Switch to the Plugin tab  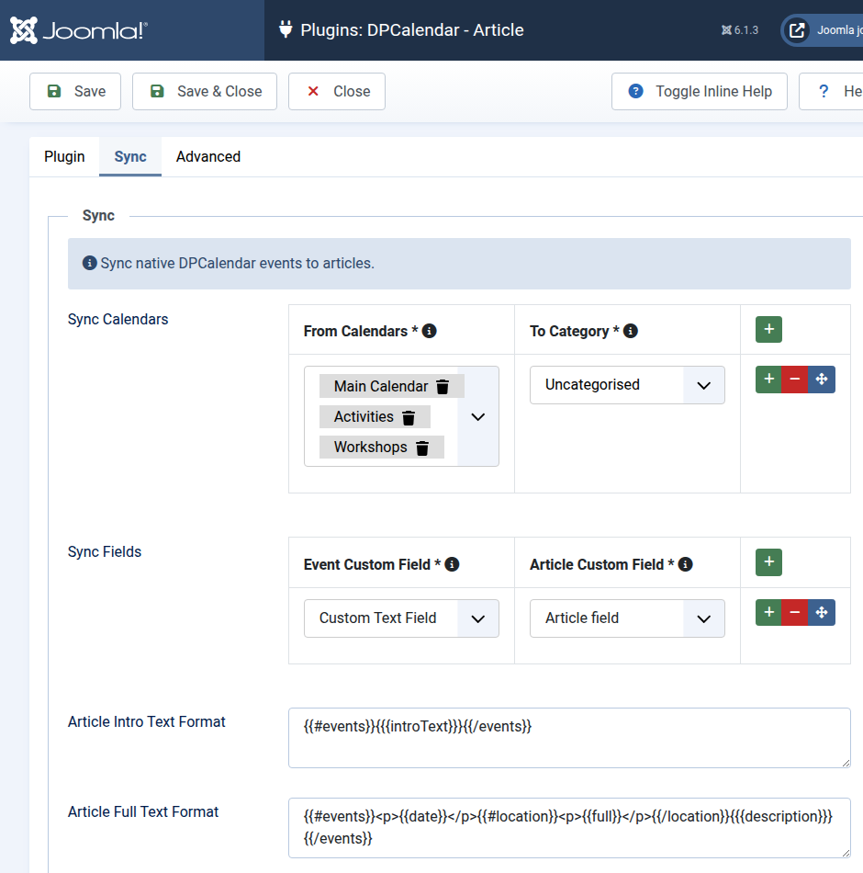[x=64, y=156]
